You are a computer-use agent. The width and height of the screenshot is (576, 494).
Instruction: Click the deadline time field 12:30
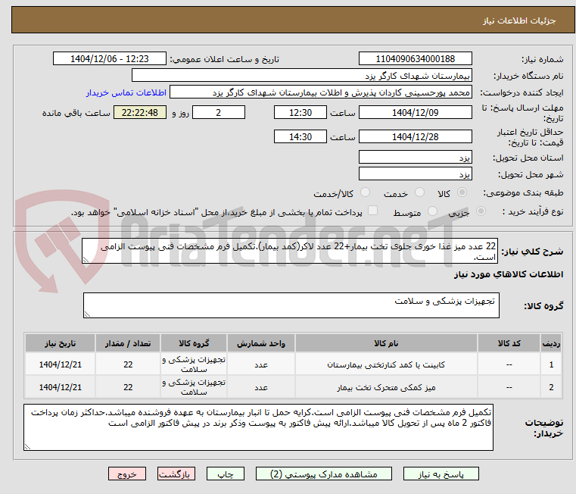(300, 113)
